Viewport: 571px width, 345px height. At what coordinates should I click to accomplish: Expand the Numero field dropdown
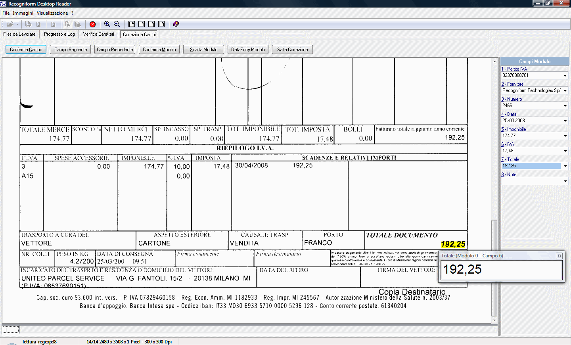coord(565,105)
